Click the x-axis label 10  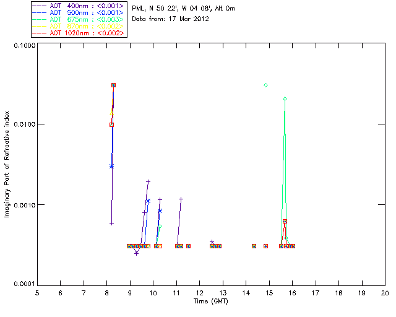click(153, 293)
